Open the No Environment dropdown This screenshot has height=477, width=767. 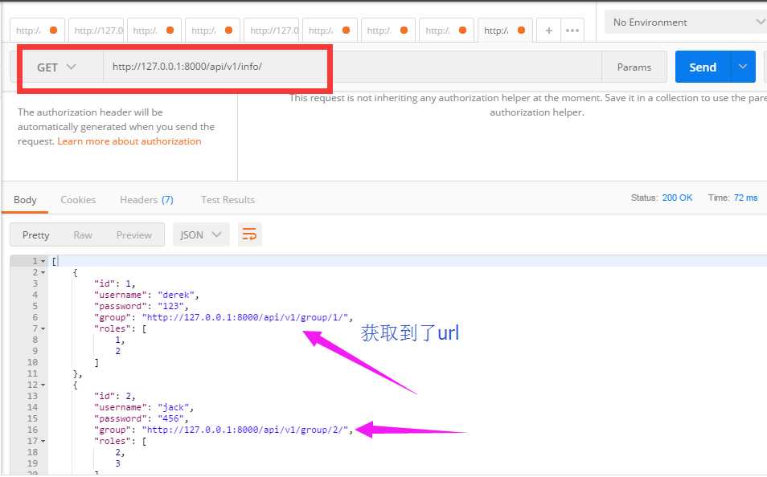(x=687, y=22)
